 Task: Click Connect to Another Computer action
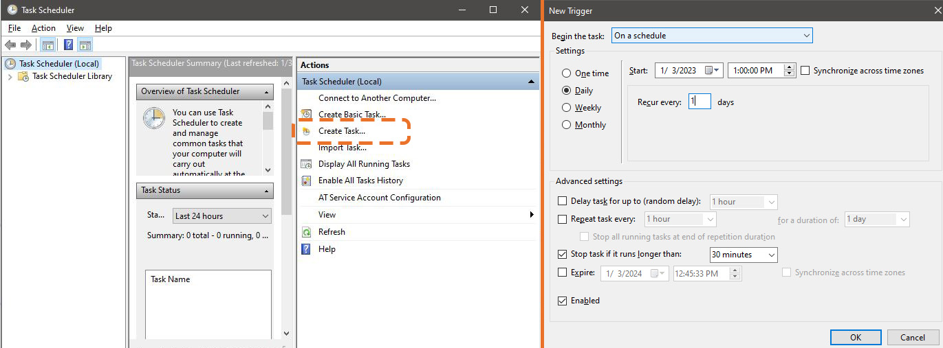click(x=377, y=97)
